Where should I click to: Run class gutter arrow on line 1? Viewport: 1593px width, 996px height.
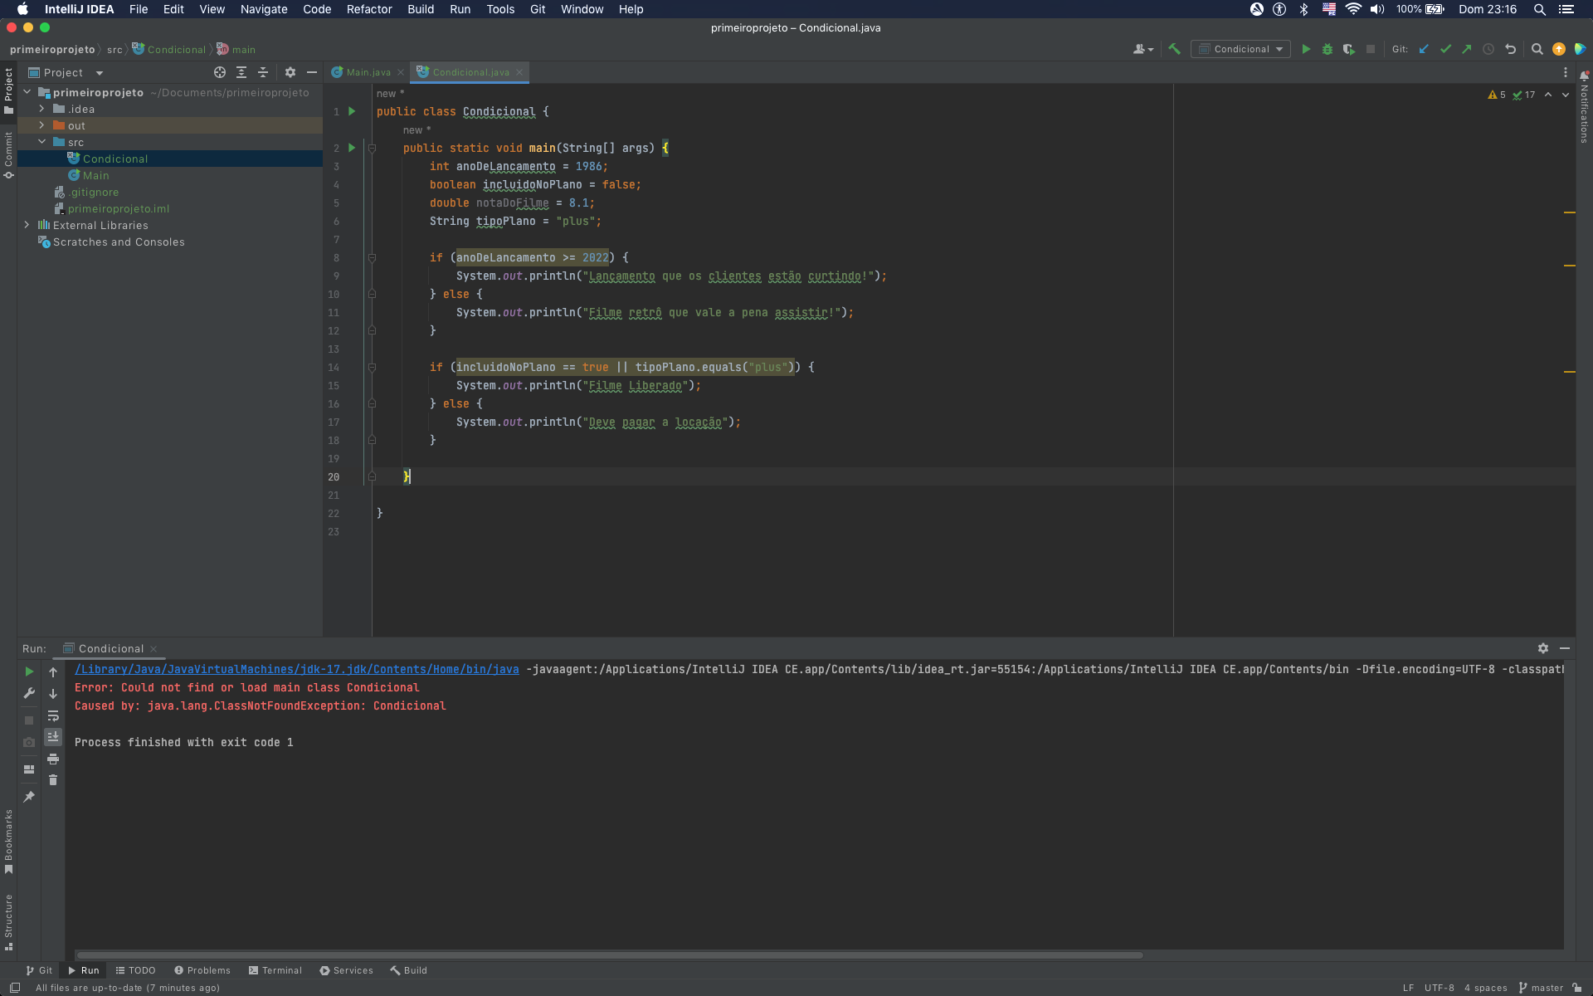click(352, 111)
